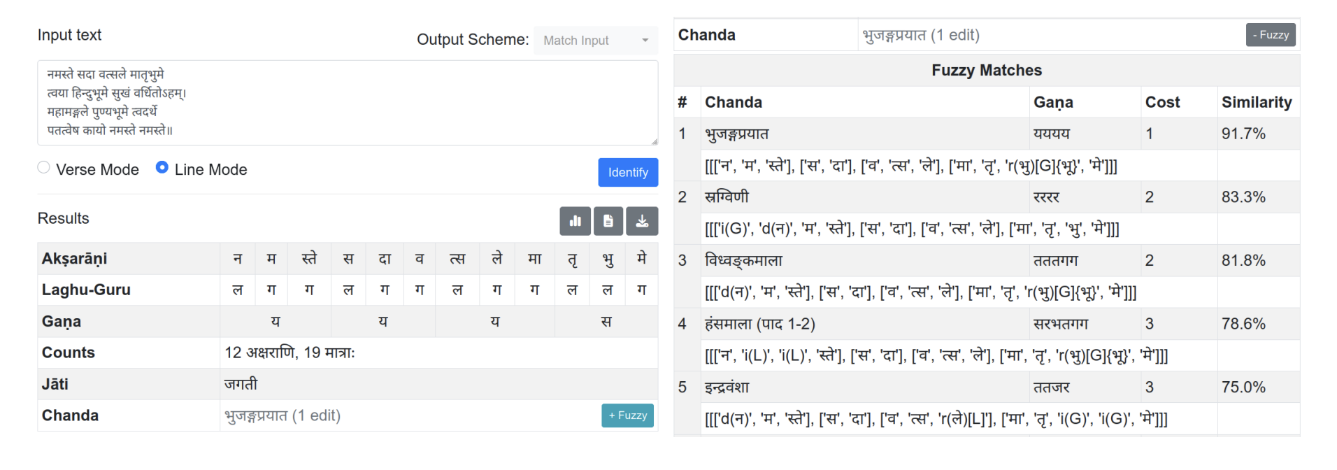
Task: Click the download results icon
Action: (642, 221)
